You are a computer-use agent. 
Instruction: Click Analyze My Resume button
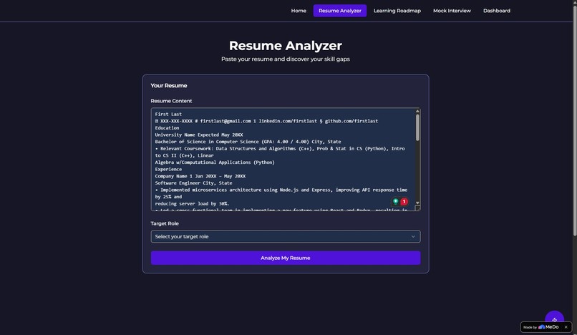pyautogui.click(x=286, y=258)
